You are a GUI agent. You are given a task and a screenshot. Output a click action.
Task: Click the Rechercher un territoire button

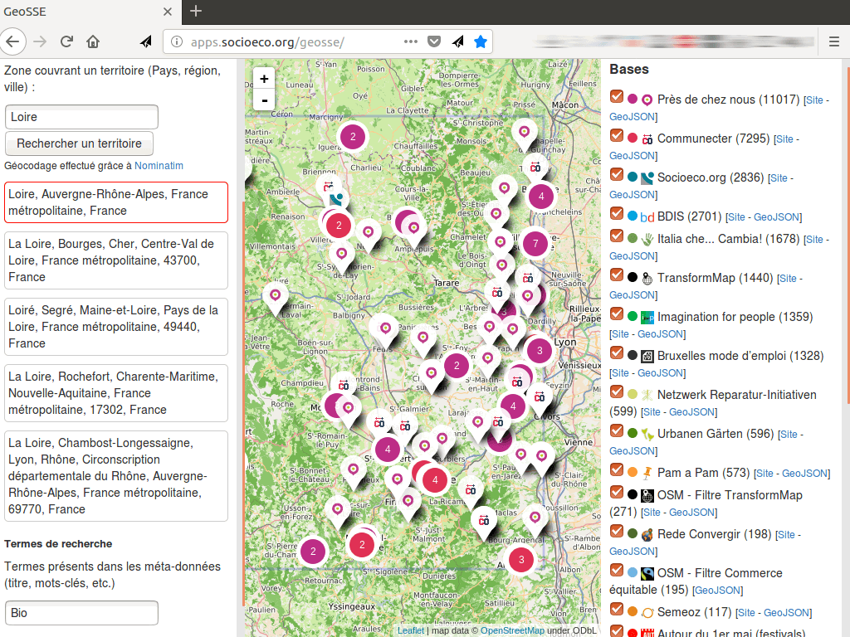[79, 143]
